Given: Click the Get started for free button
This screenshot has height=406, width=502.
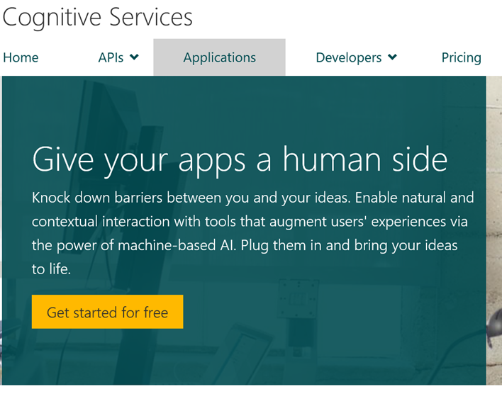Looking at the screenshot, I should coord(107,312).
